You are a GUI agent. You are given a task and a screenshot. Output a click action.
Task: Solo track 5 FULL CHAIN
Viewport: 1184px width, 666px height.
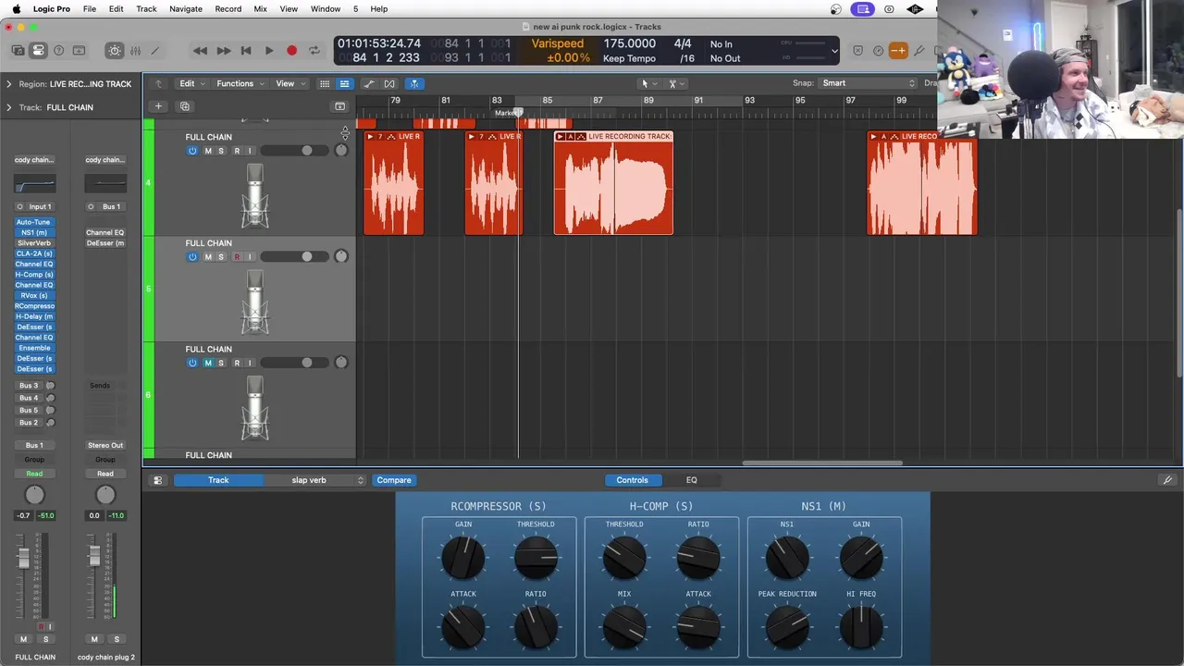pyautogui.click(x=220, y=257)
